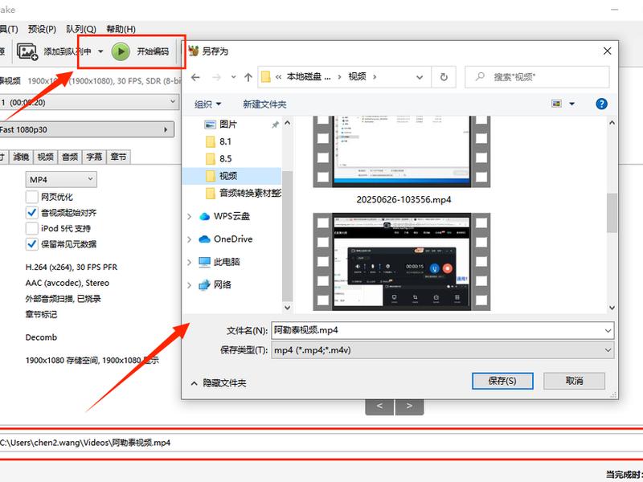Open 预设(P) menu

(42, 29)
